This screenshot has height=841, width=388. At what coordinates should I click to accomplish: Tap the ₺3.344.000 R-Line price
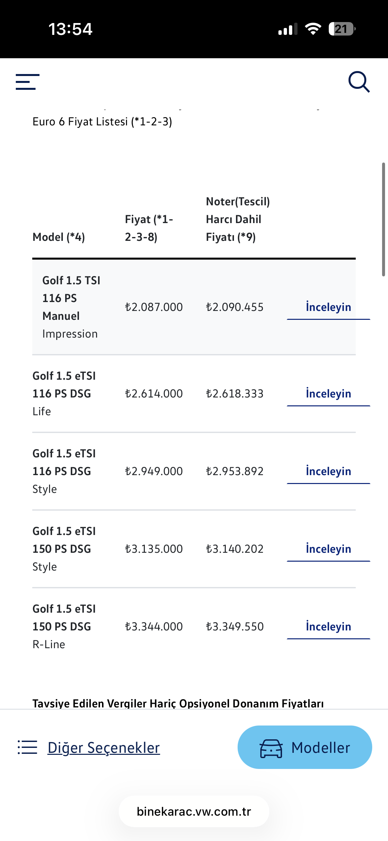[154, 626]
